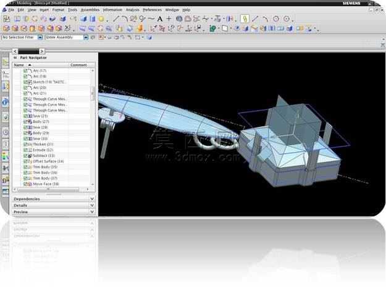The image size is (386, 290).
Task: Open Insert menu
Action: 44,10
